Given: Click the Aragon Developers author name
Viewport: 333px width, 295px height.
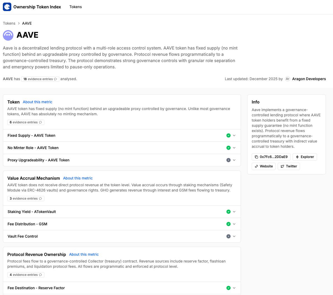Looking at the screenshot, I should 309,79.
